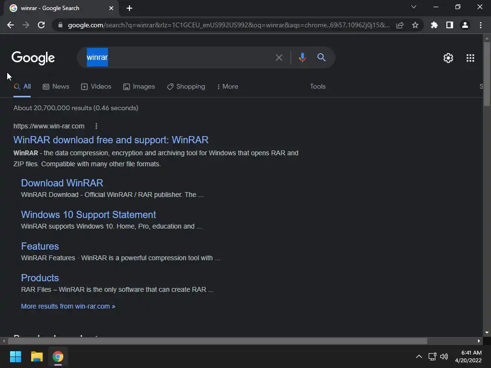
Task: Open options for win-rar.com result
Action: (x=96, y=126)
